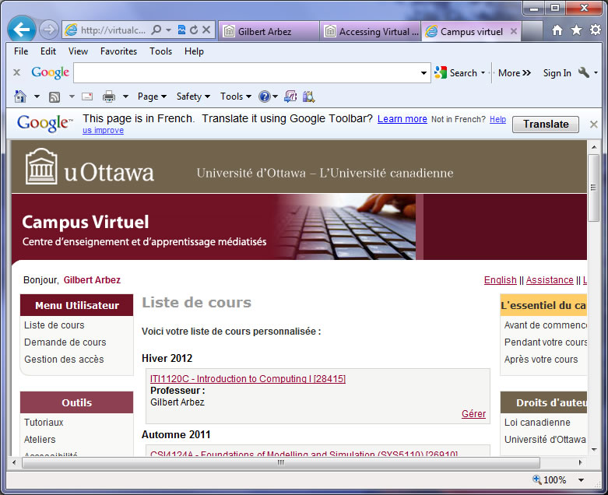Click the Read Mail icon
Viewport: 608px width, 495px height.
tap(87, 97)
